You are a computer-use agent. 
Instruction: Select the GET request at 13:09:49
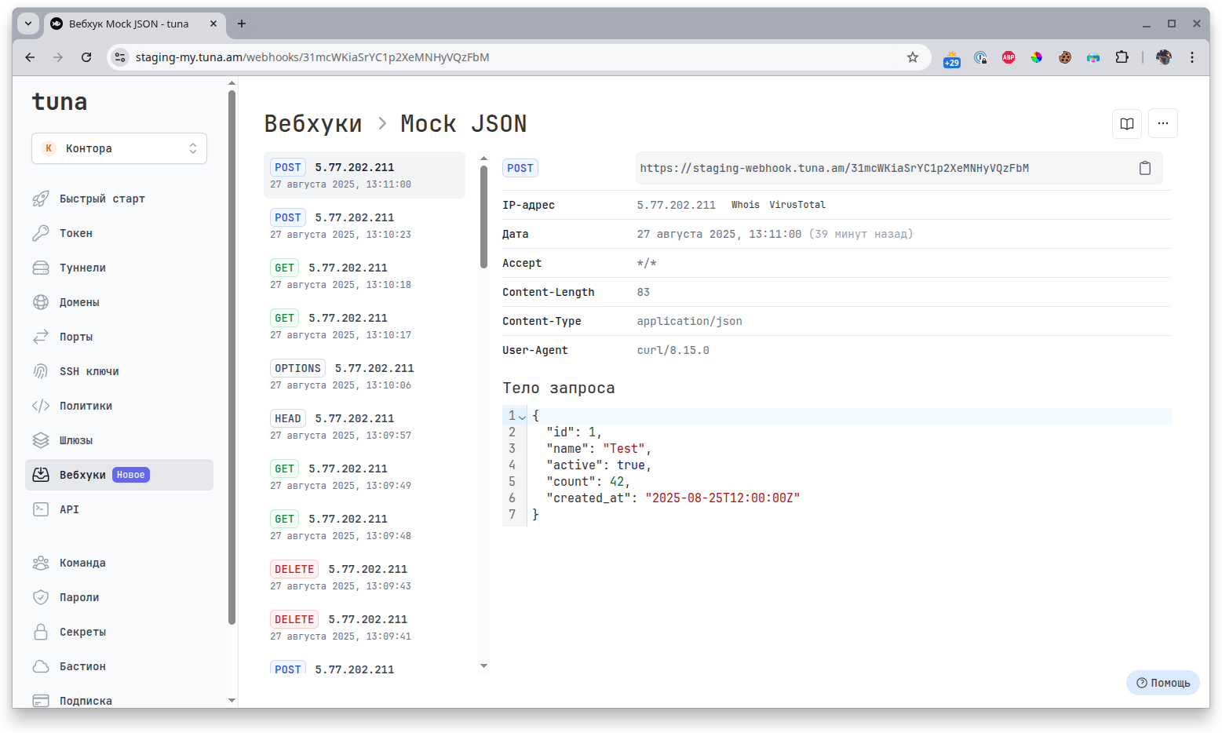364,476
